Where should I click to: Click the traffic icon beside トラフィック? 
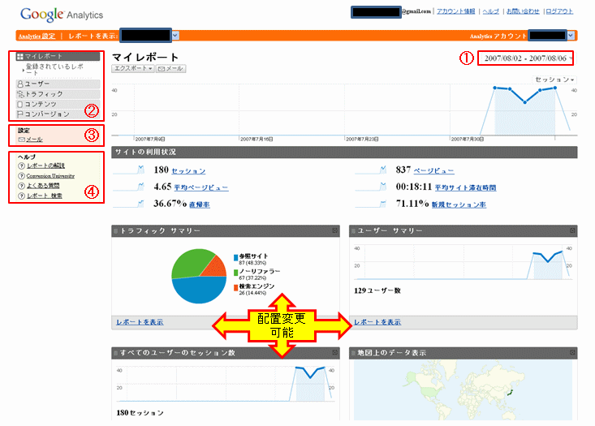pyautogui.click(x=20, y=93)
